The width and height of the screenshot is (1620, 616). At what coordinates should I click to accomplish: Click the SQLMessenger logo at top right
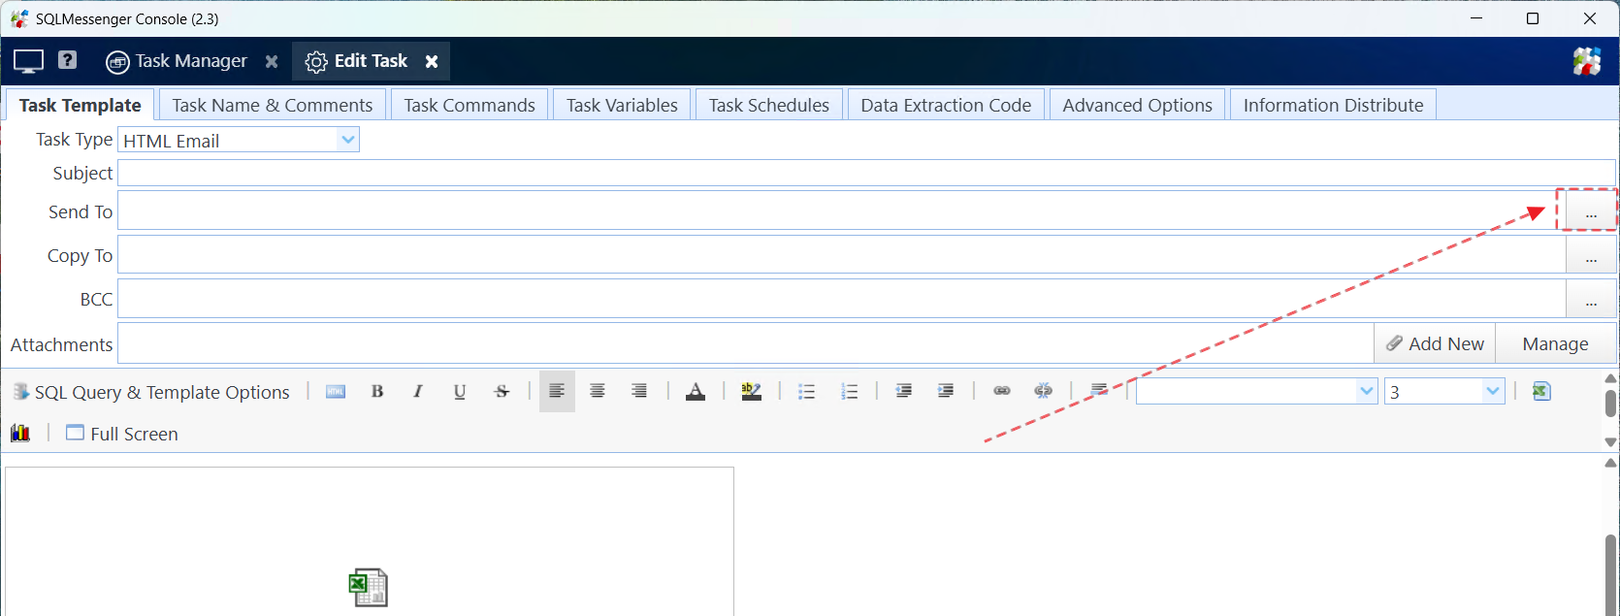(1587, 61)
